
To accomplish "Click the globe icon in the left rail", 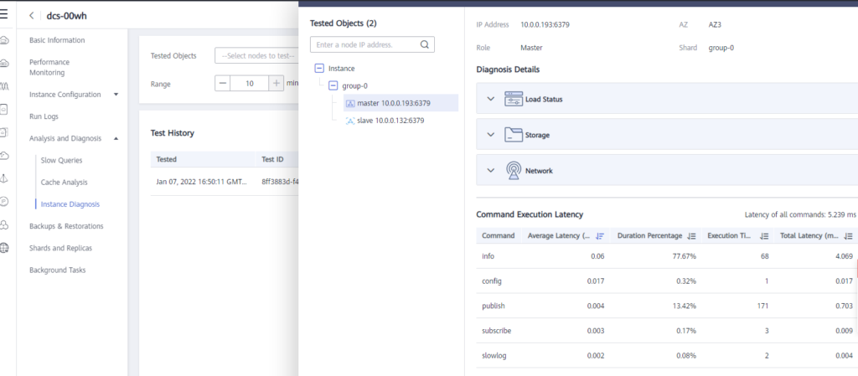I will click(4, 248).
